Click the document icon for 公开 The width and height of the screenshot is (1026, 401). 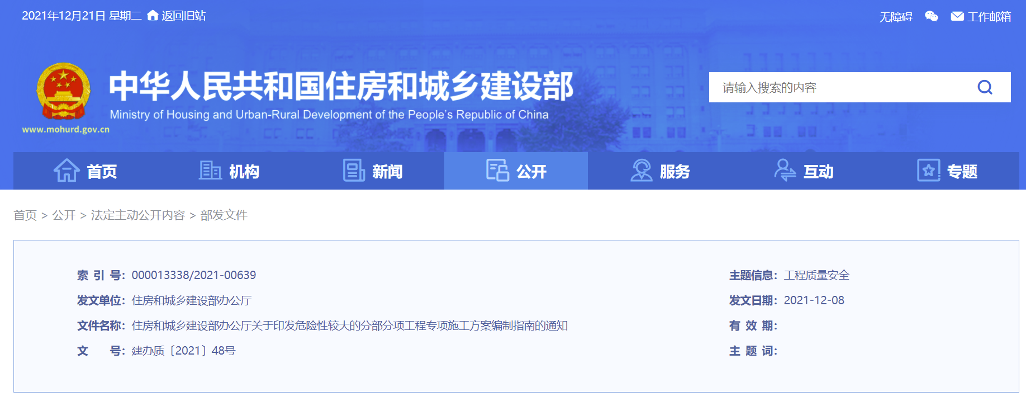pyautogui.click(x=497, y=171)
